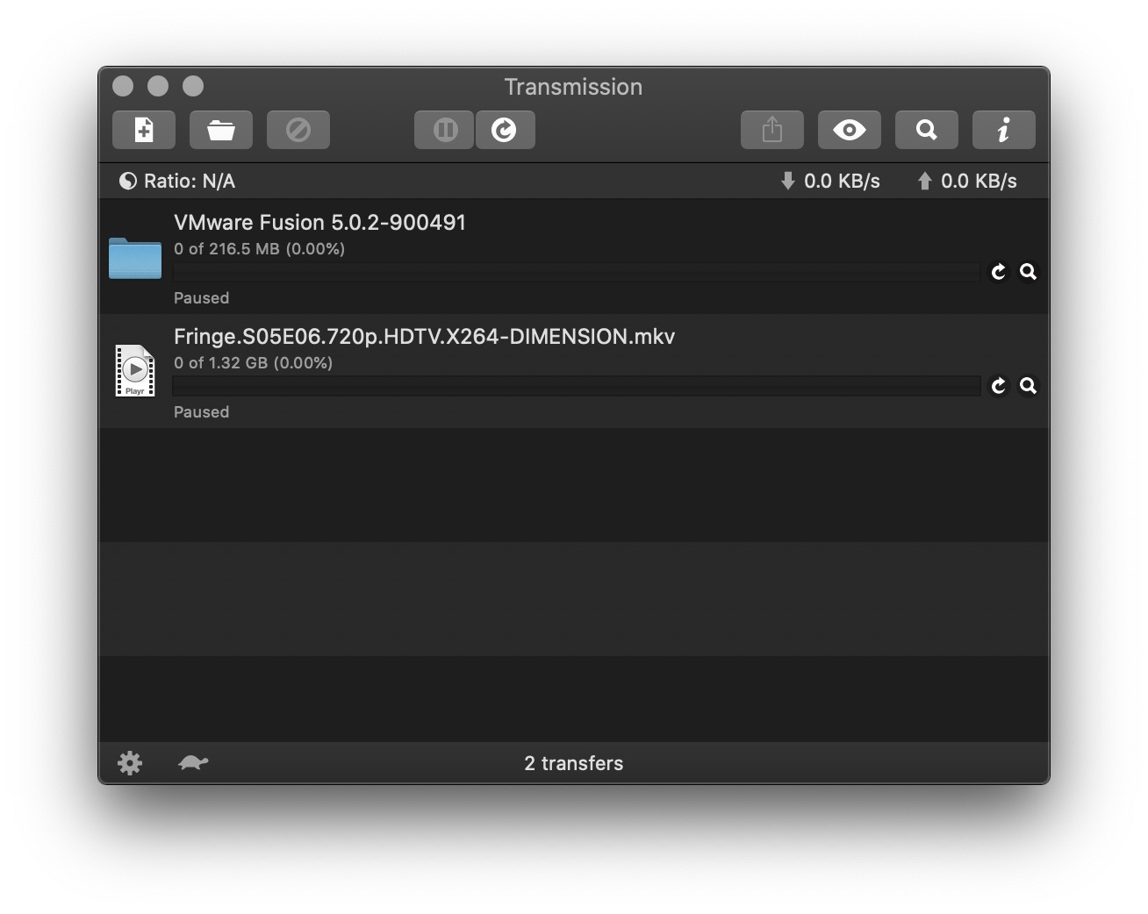
Task: Resume the Fringe episode download
Action: [998, 386]
